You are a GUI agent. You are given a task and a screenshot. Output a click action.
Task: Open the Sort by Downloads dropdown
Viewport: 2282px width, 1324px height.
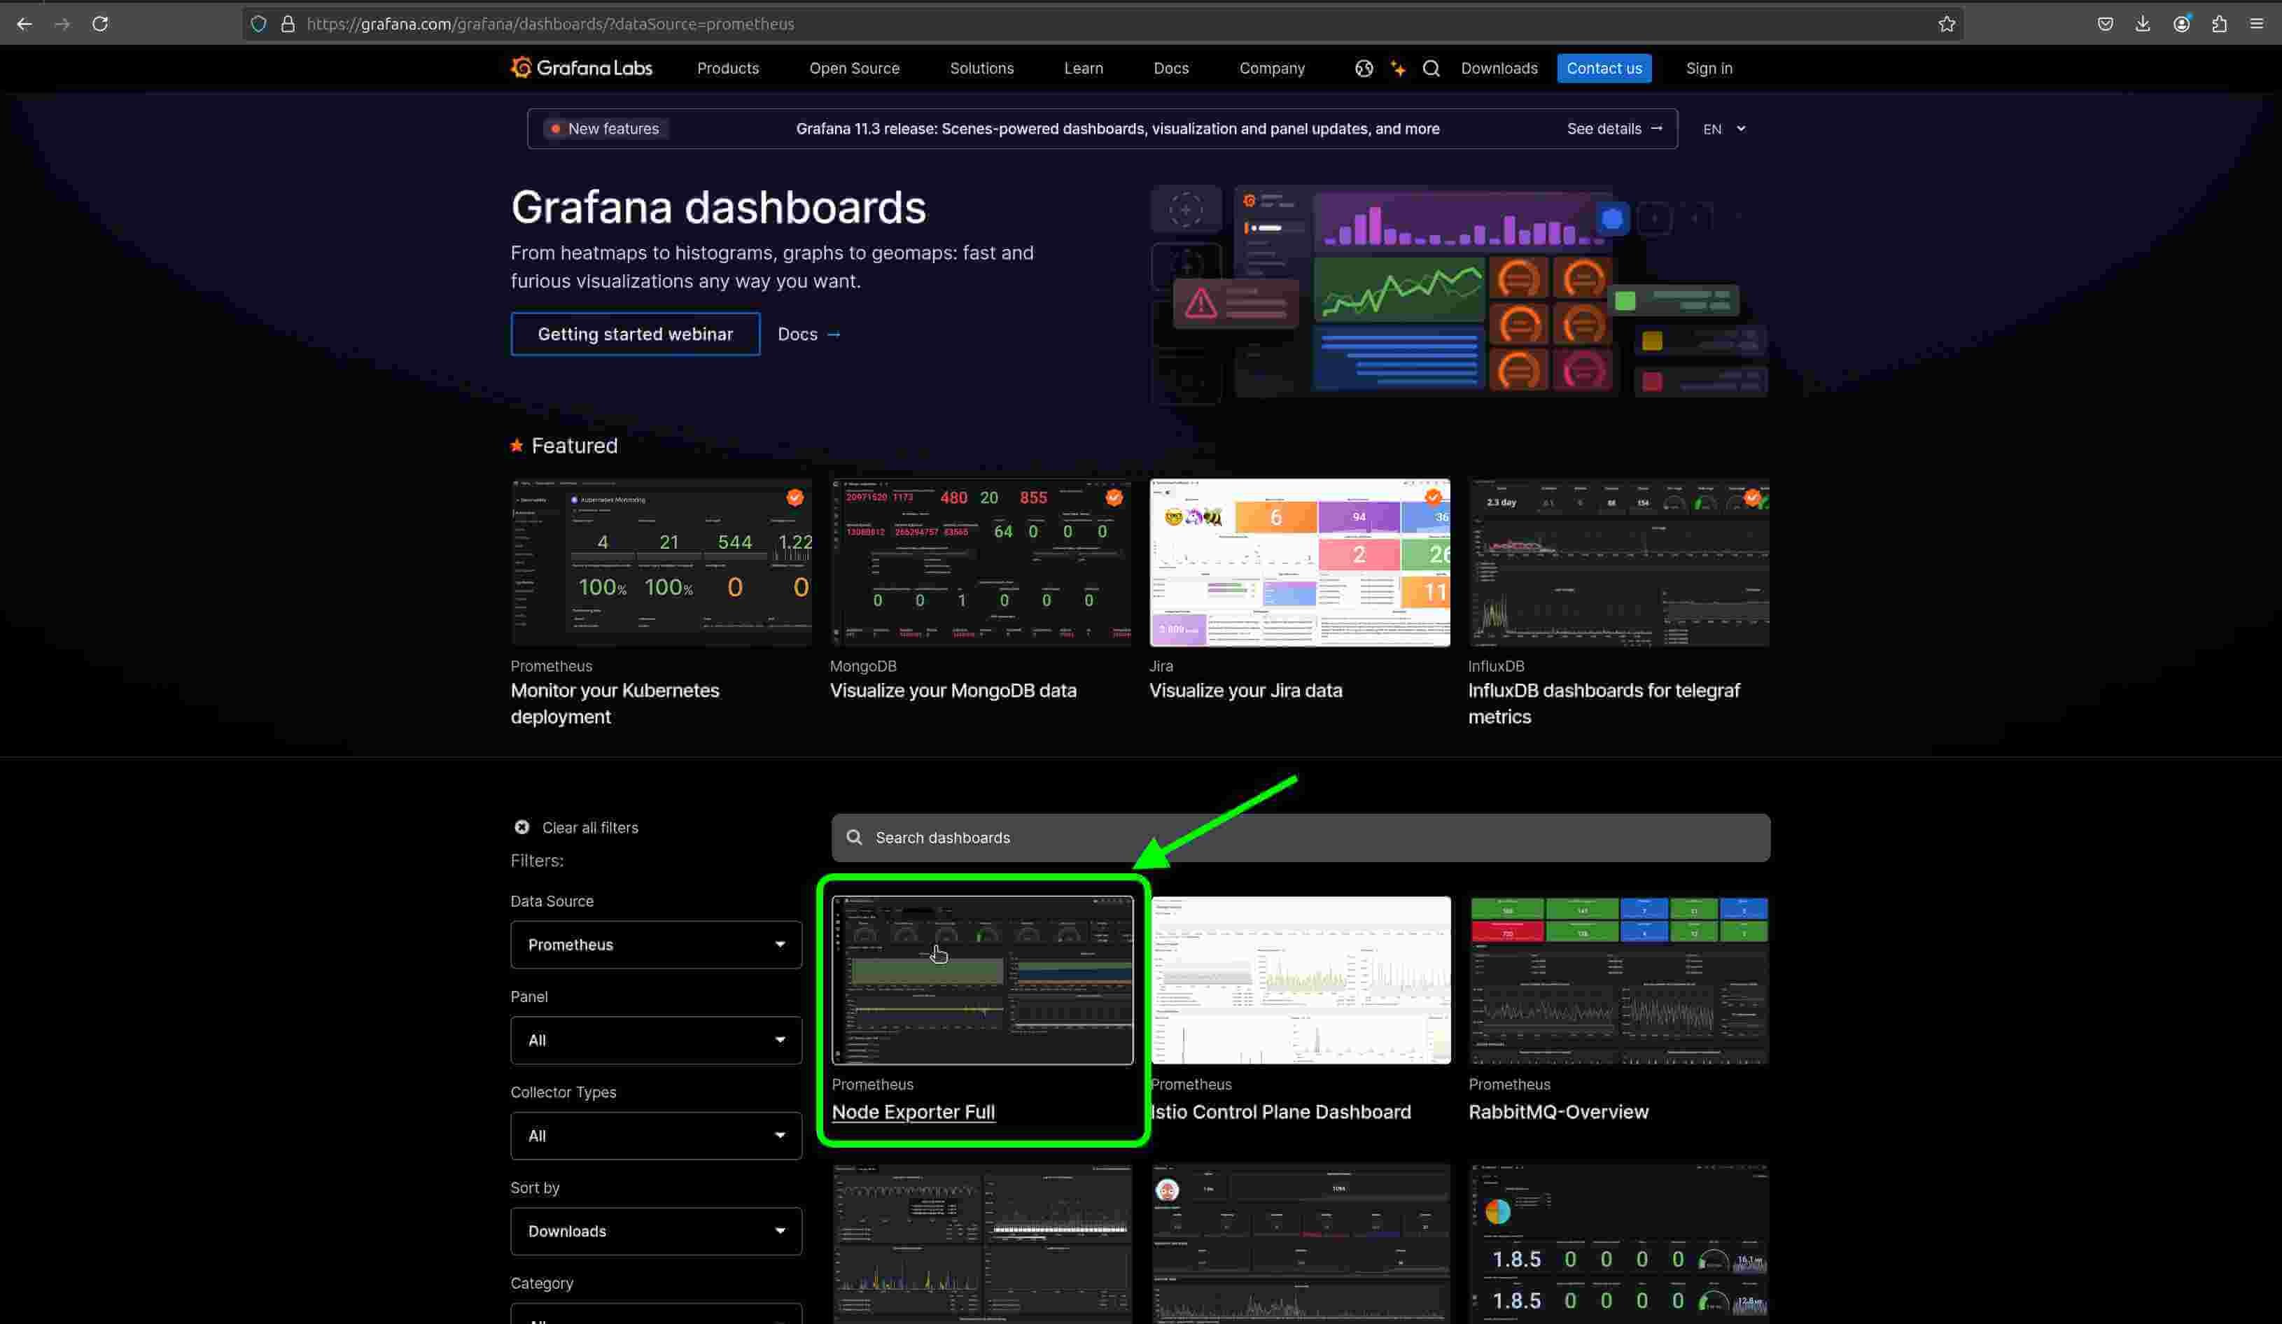tap(656, 1231)
